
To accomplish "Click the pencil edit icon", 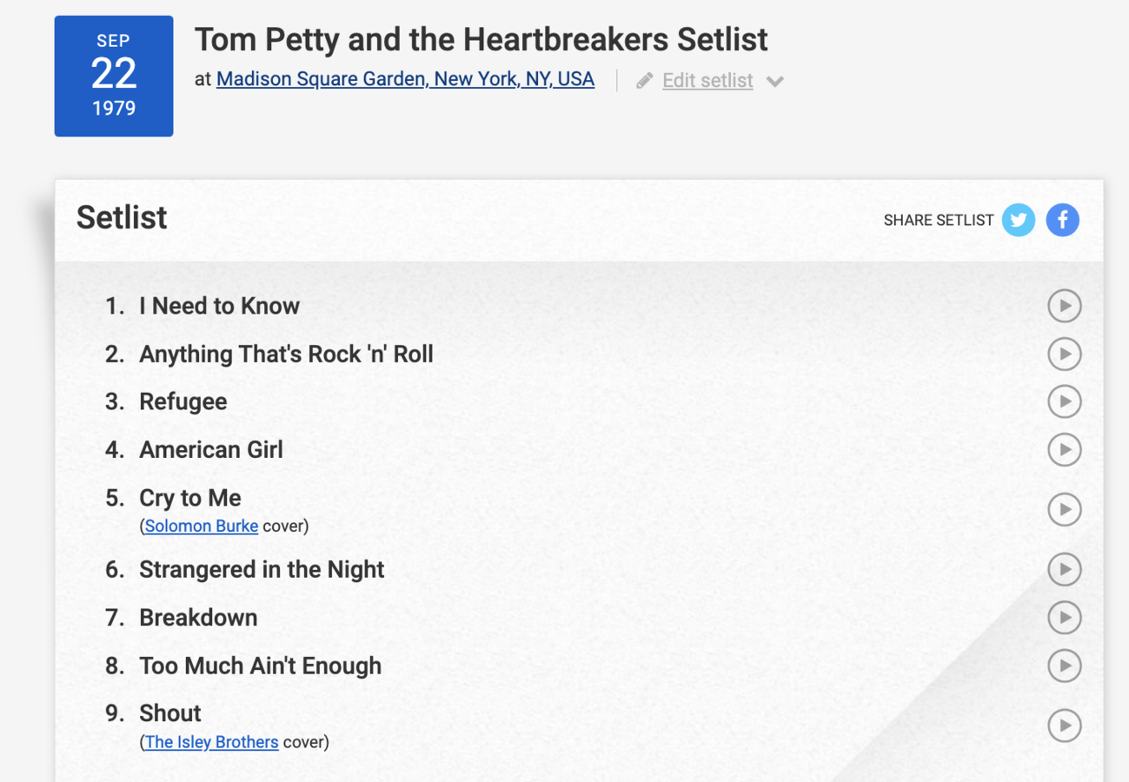I will click(x=643, y=79).
